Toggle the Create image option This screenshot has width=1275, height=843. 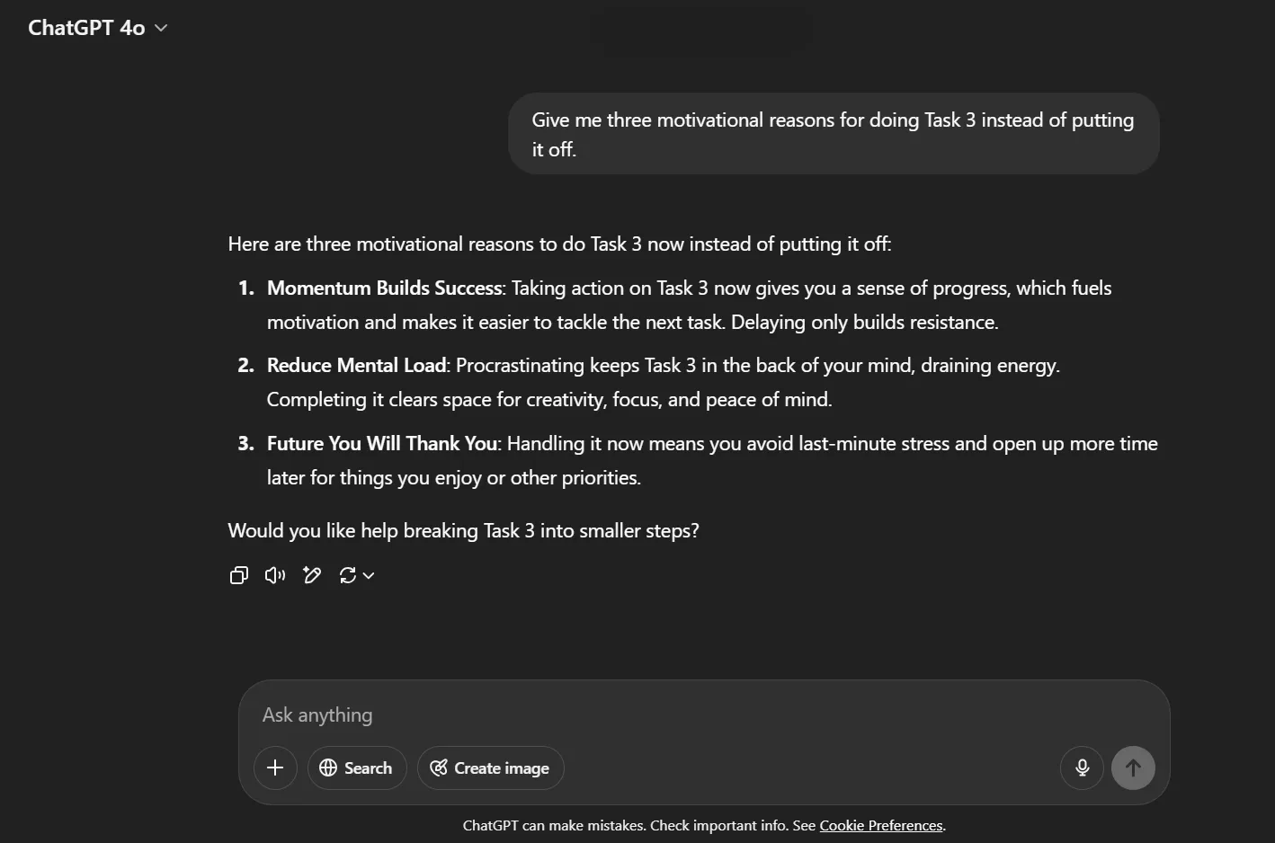click(x=490, y=768)
